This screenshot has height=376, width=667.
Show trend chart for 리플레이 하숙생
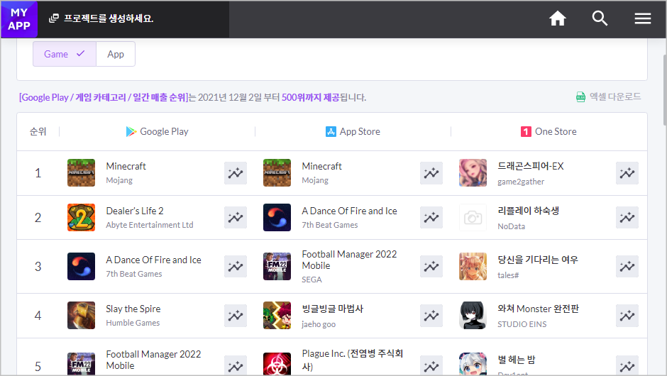[627, 217]
